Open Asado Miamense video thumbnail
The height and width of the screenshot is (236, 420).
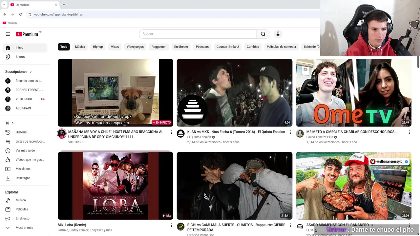coord(353,186)
